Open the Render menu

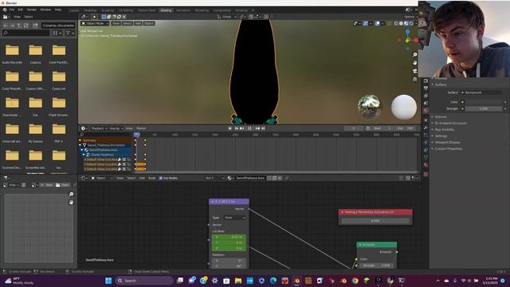[x=32, y=10]
